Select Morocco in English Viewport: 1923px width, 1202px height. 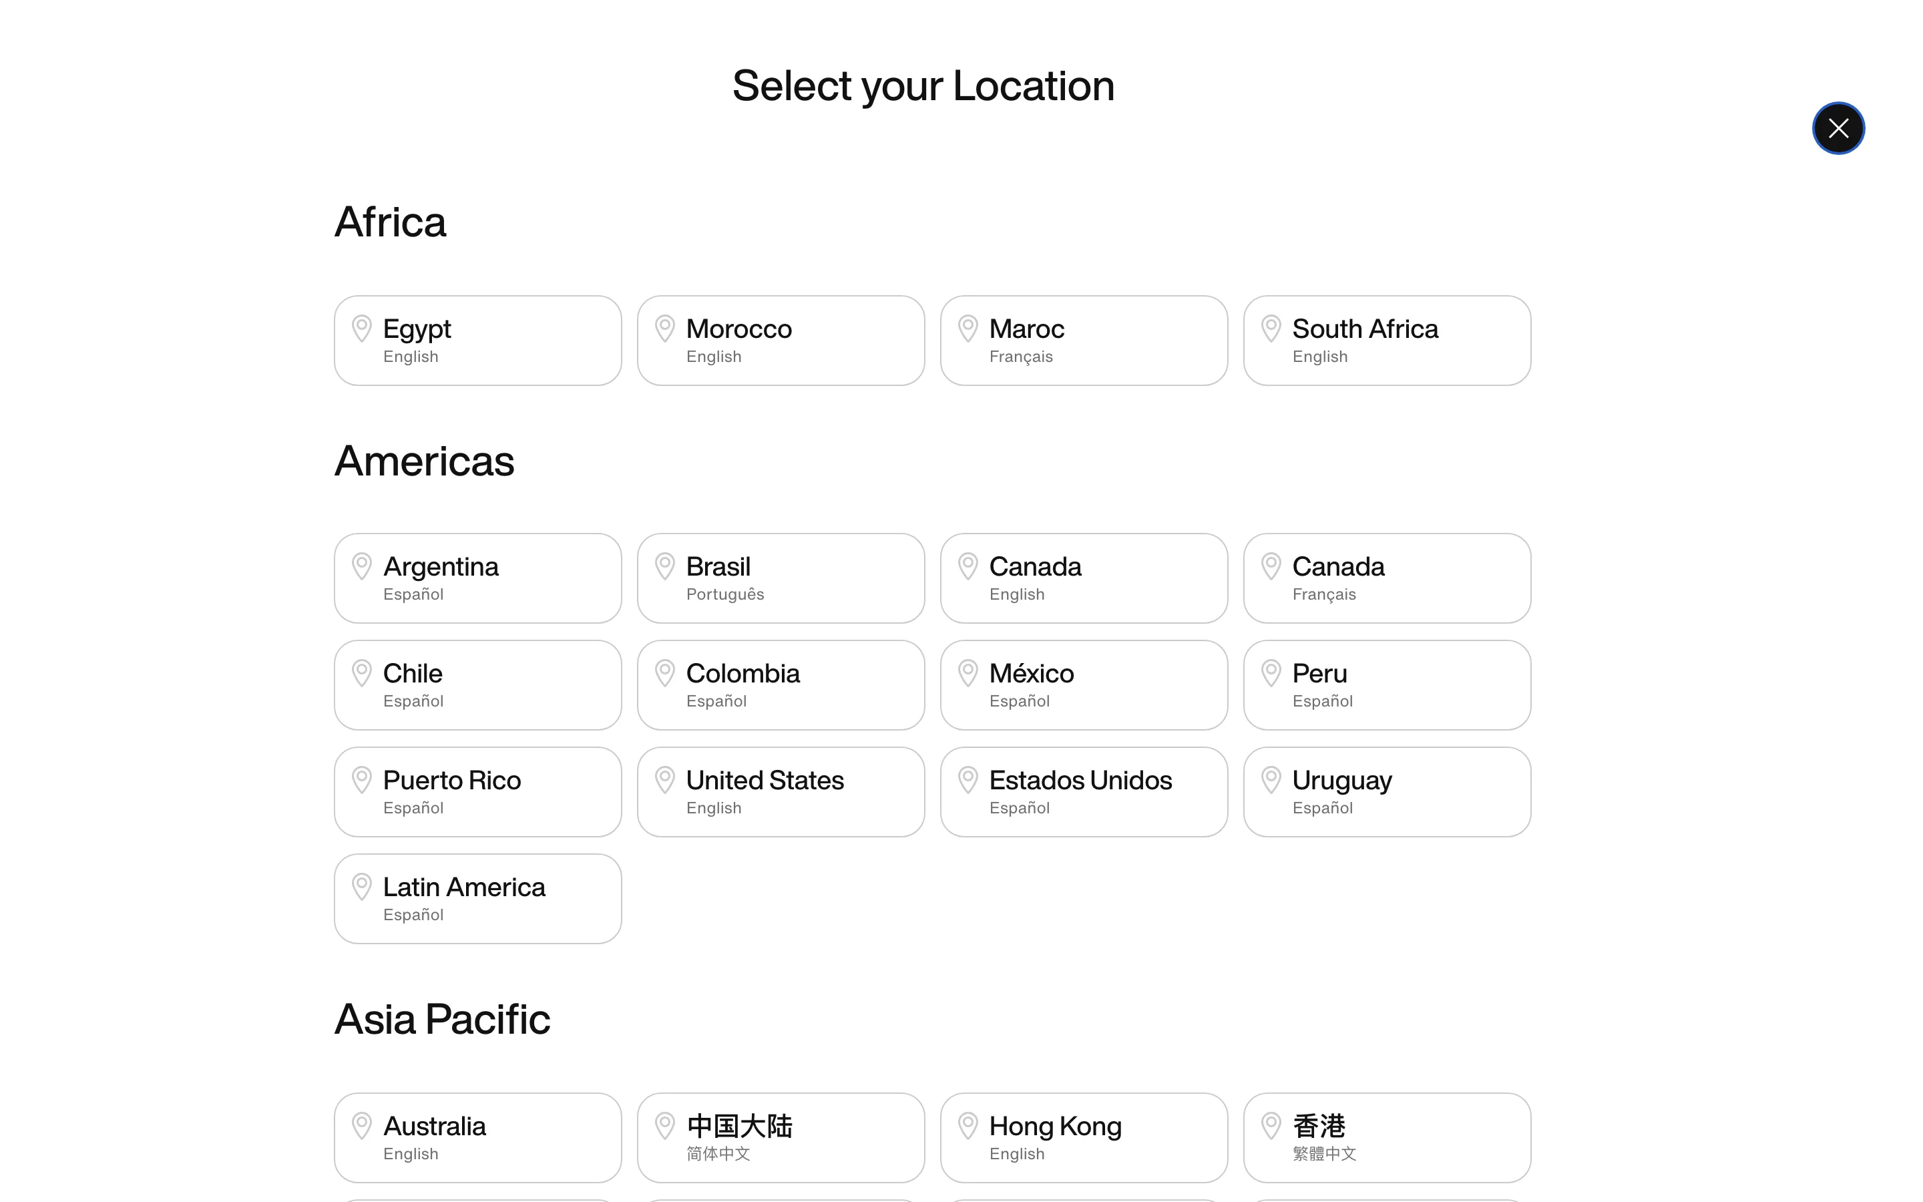pos(781,341)
